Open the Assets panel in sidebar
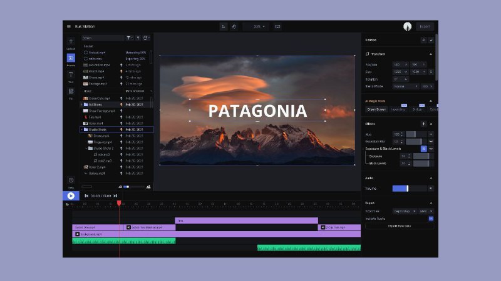The height and width of the screenshot is (281, 501). tap(71, 58)
